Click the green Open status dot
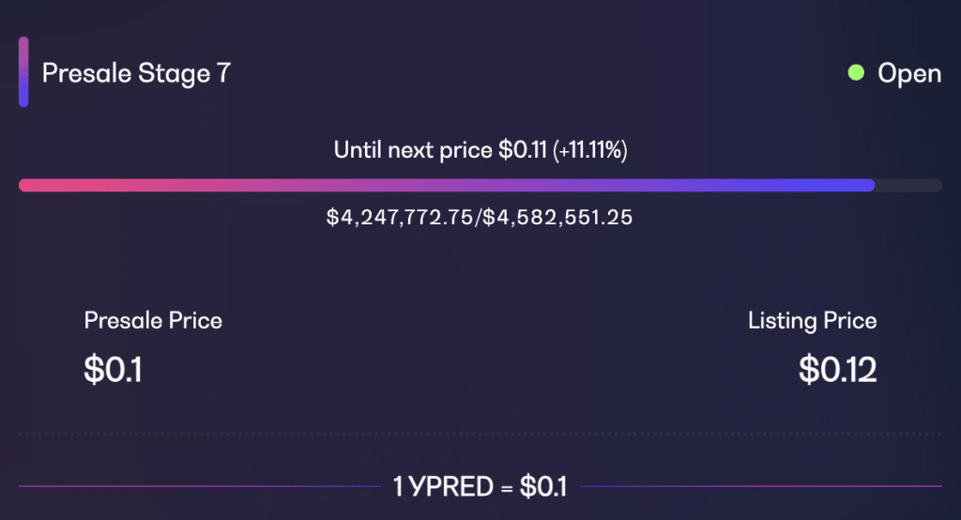The height and width of the screenshot is (520, 961). (856, 73)
